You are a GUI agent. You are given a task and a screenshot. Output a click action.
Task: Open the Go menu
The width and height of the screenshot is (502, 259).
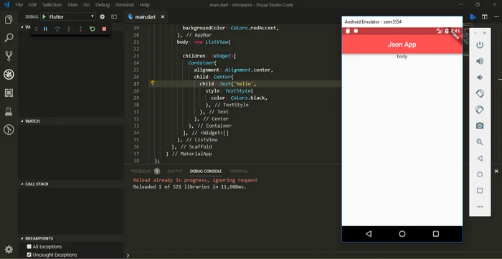[x=87, y=5]
